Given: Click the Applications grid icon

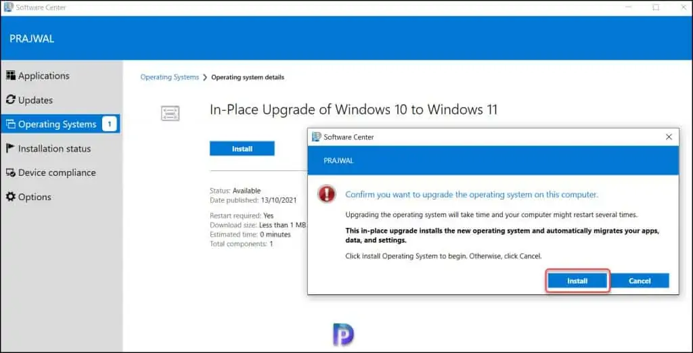Looking at the screenshot, I should (x=11, y=75).
